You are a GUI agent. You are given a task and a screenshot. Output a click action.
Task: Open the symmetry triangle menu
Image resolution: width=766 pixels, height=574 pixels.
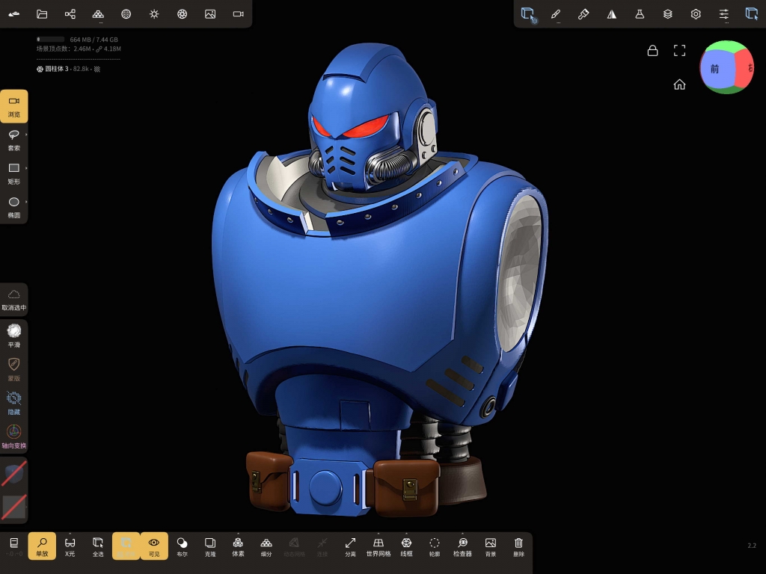click(612, 14)
